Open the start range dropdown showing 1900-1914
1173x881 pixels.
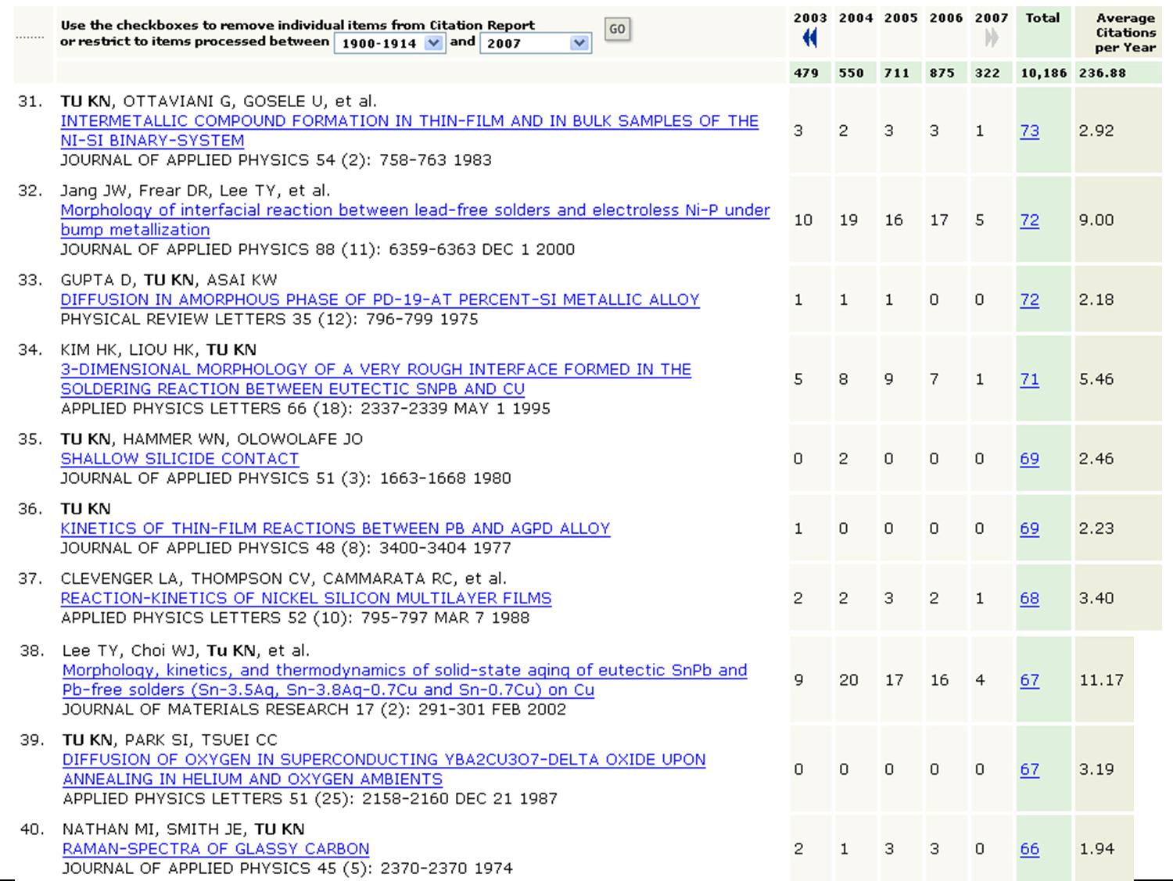point(389,44)
